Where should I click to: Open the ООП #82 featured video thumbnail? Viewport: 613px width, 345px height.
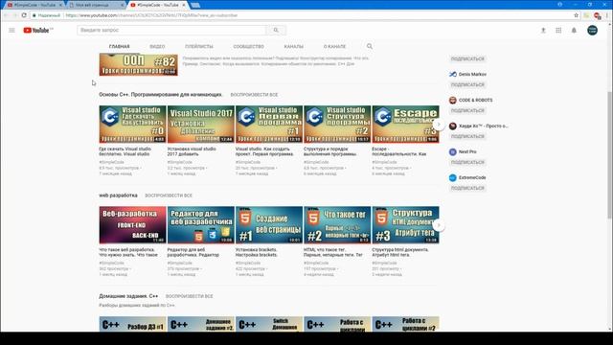pos(138,64)
